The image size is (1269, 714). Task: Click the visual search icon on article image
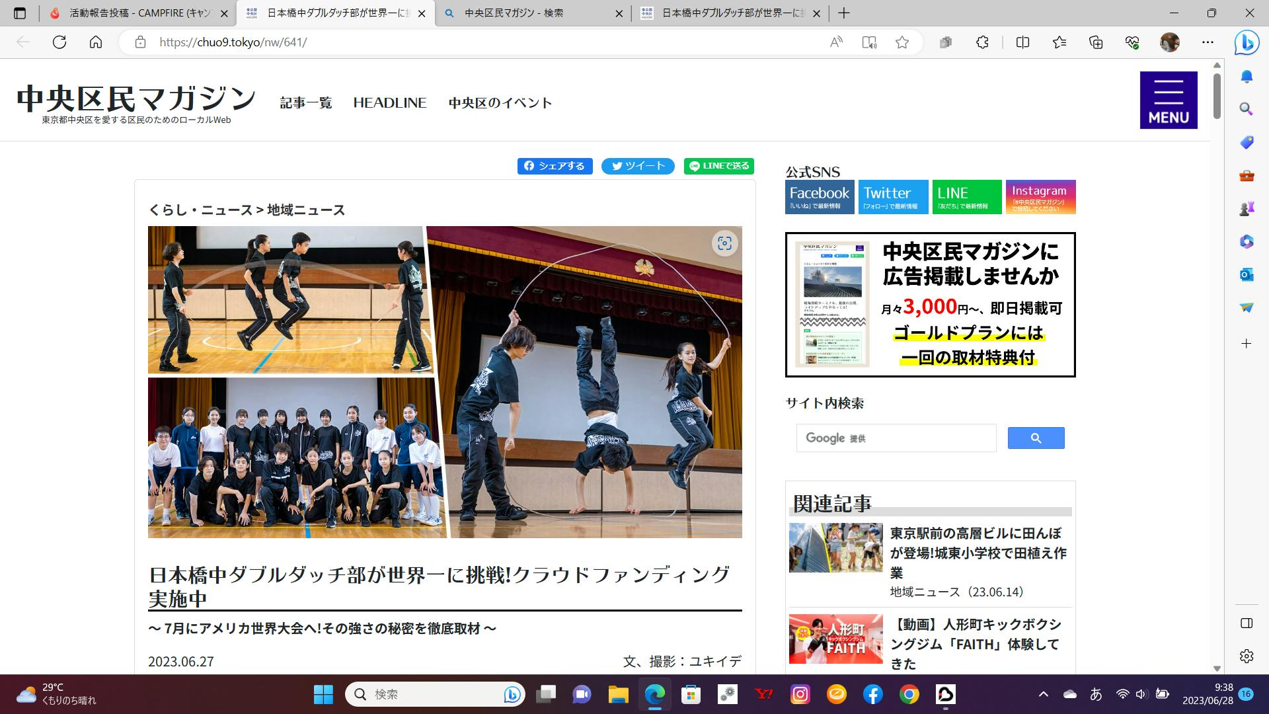tap(724, 243)
